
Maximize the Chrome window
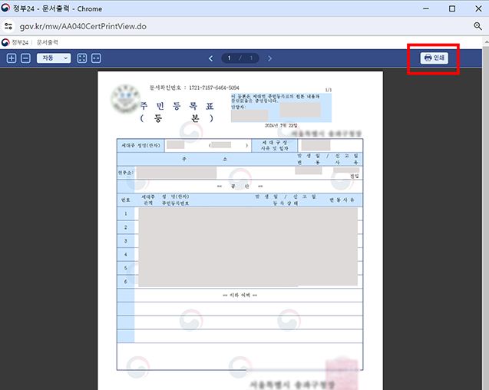[x=452, y=8]
